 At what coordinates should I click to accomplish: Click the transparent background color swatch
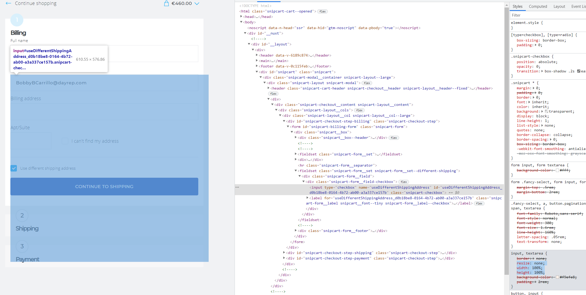point(547,111)
